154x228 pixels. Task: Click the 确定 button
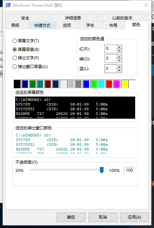(x=71, y=217)
